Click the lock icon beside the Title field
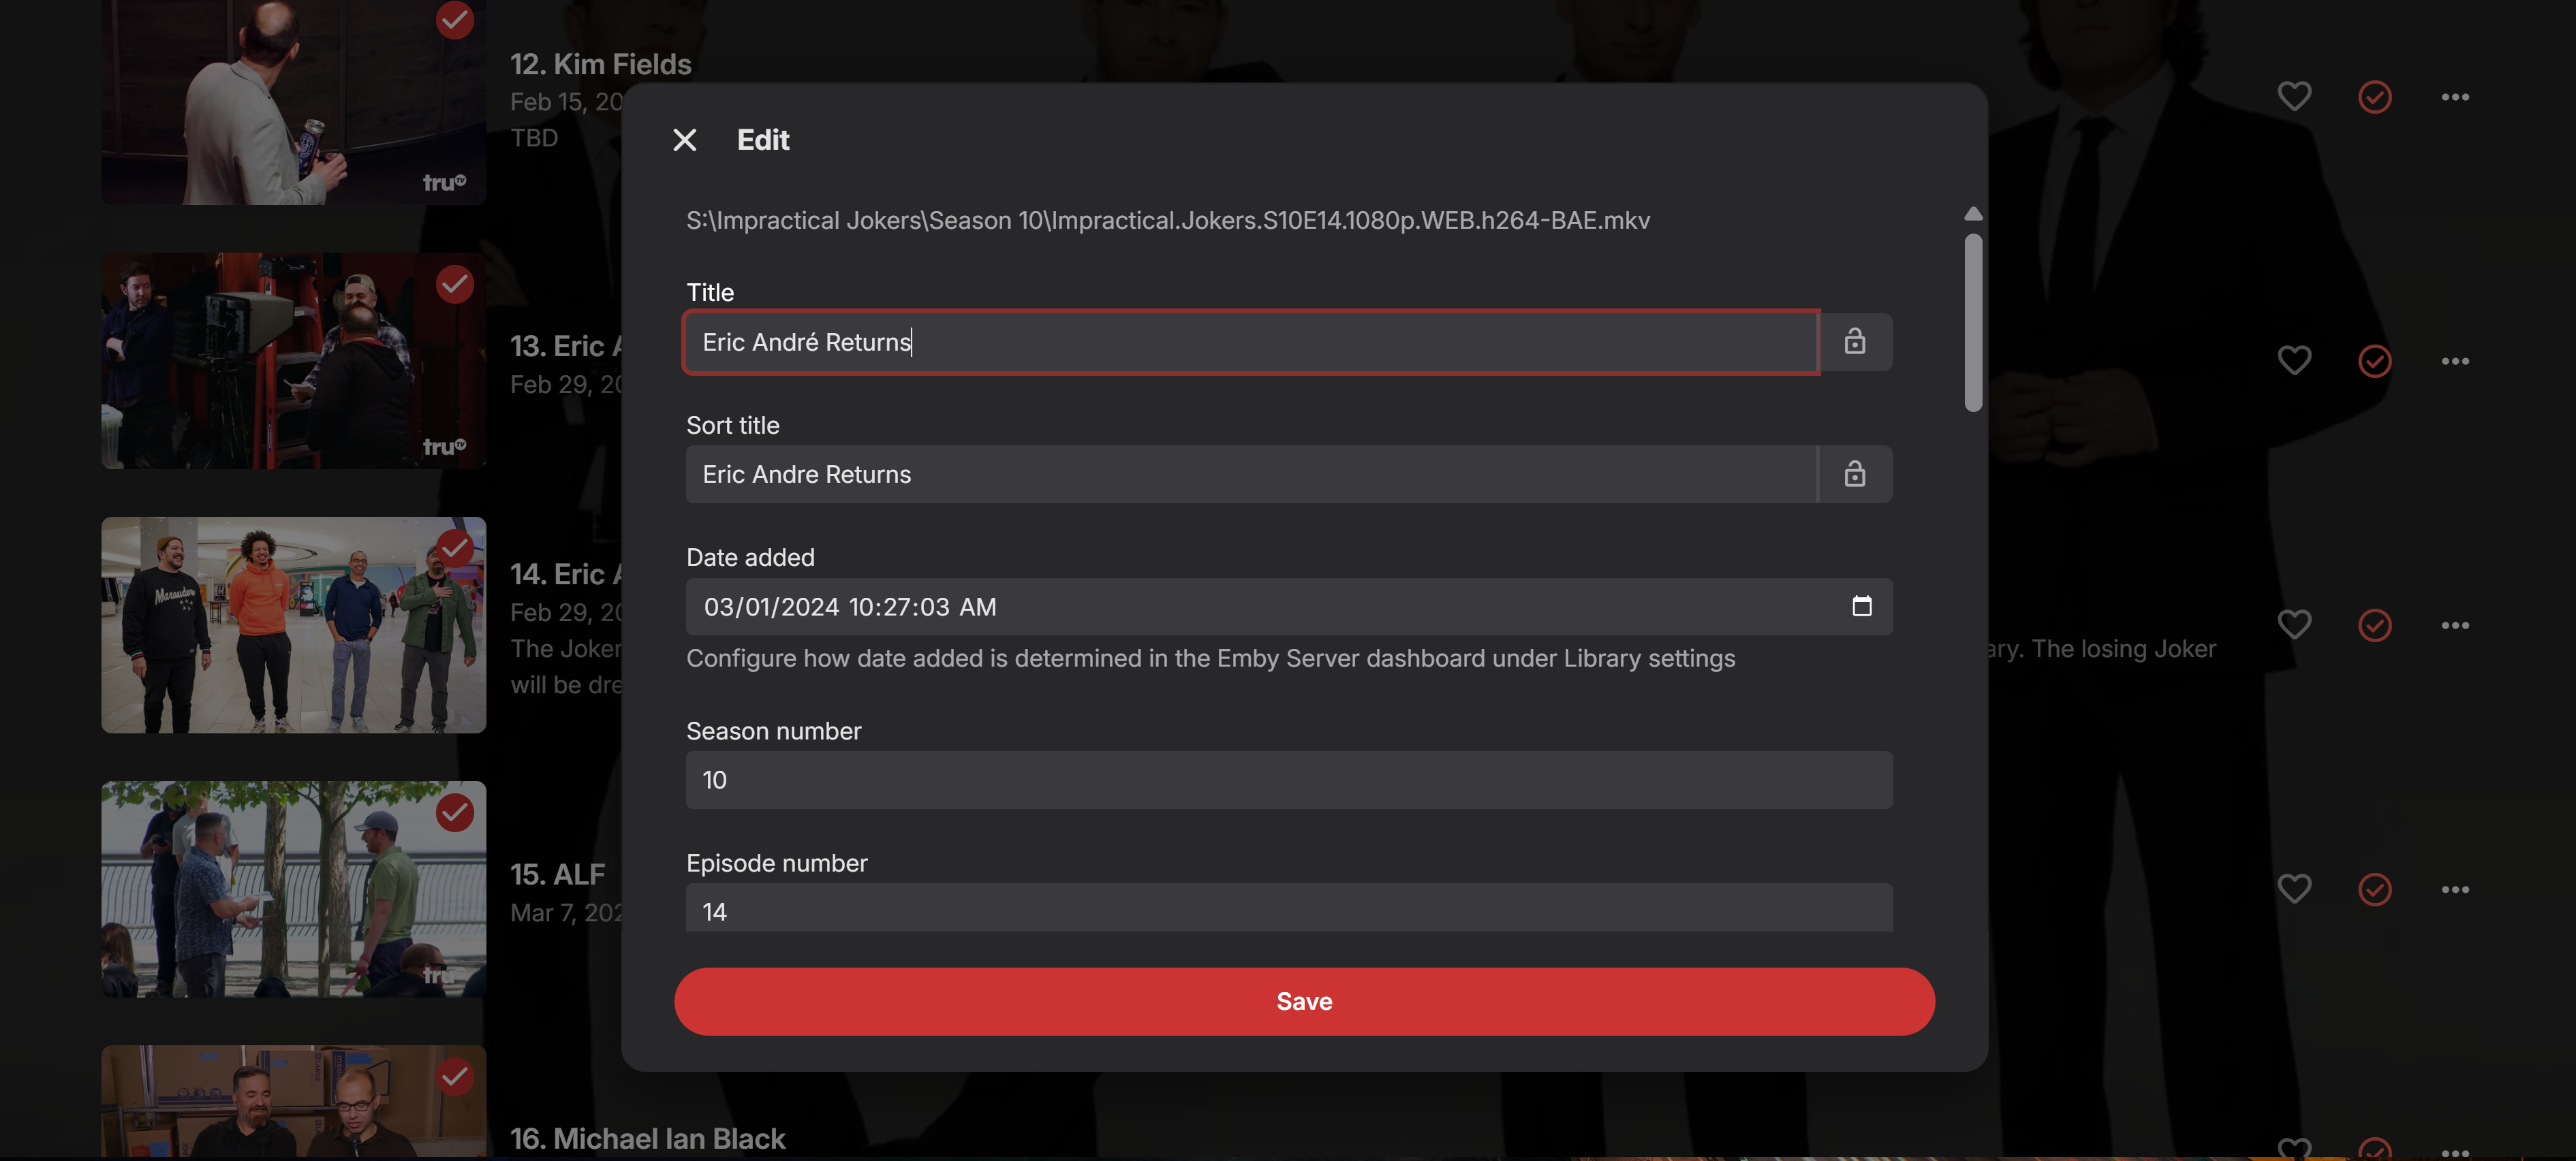 coord(1854,342)
